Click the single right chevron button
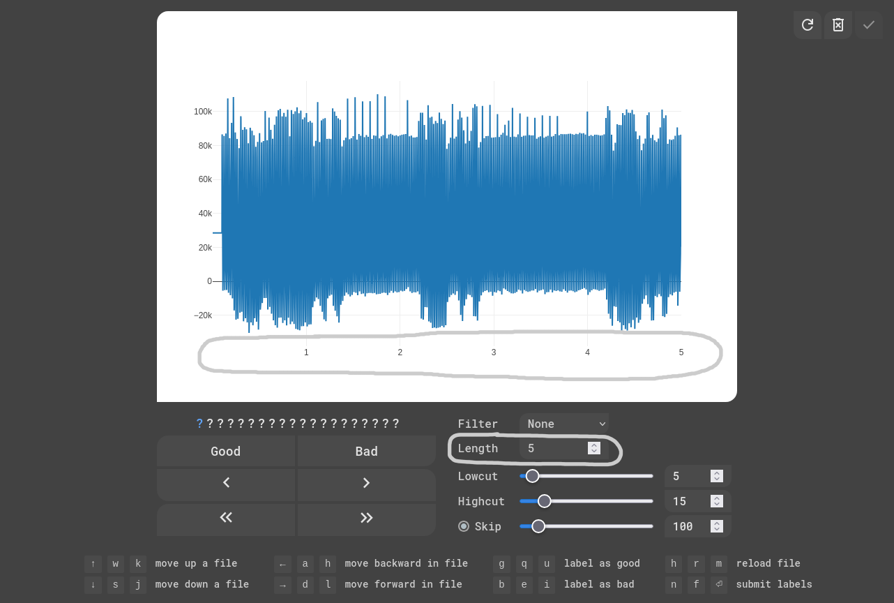This screenshot has width=894, height=603. (x=367, y=483)
